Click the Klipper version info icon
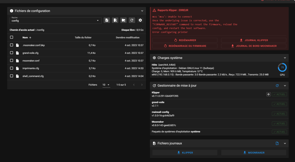295x162 pixels. [x=268, y=94]
